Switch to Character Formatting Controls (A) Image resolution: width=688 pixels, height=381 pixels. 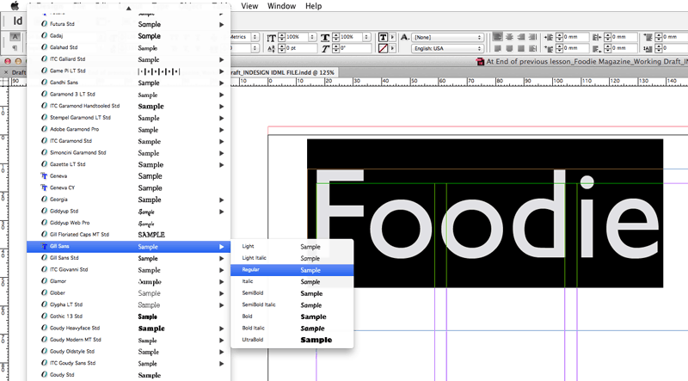click(x=15, y=37)
